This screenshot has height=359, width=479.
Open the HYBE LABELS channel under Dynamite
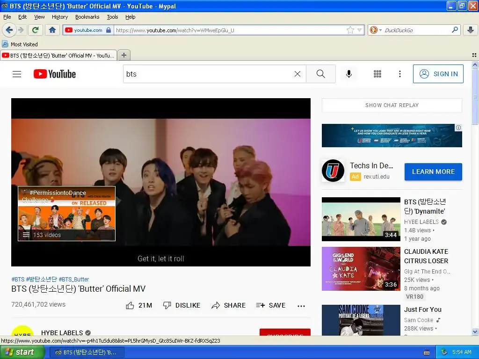click(x=421, y=222)
